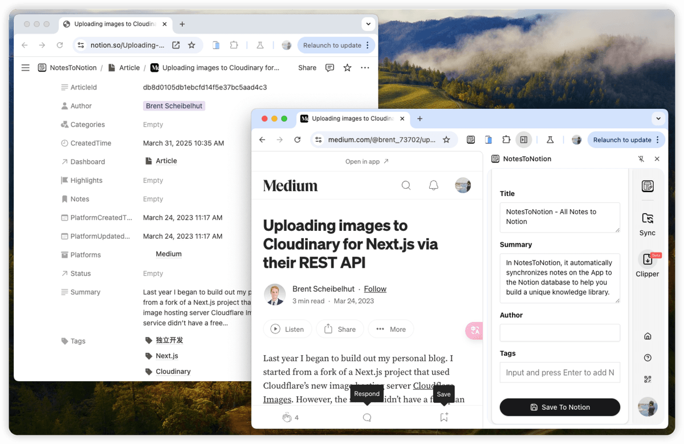Toggle the Chrome side panel button
The image size is (684, 444).
524,140
